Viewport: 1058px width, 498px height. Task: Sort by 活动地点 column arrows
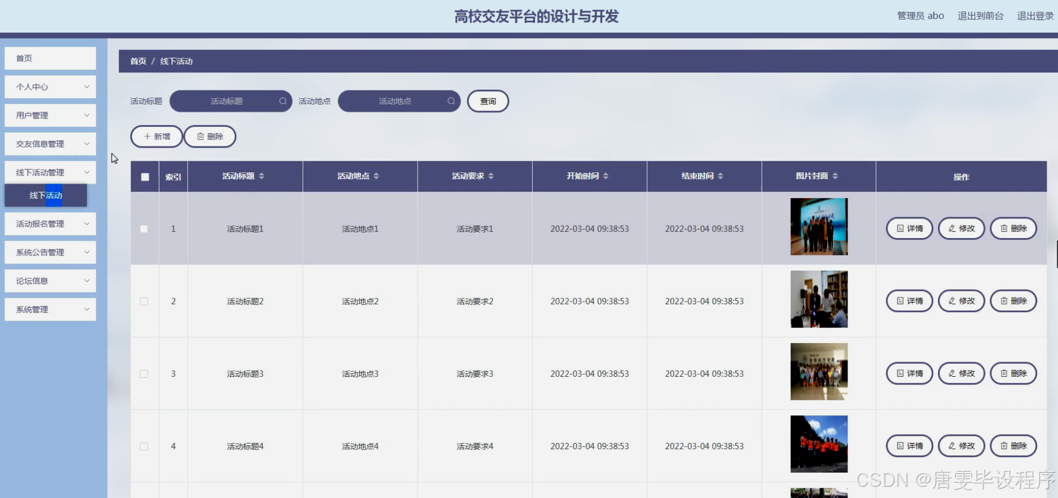pyautogui.click(x=376, y=176)
